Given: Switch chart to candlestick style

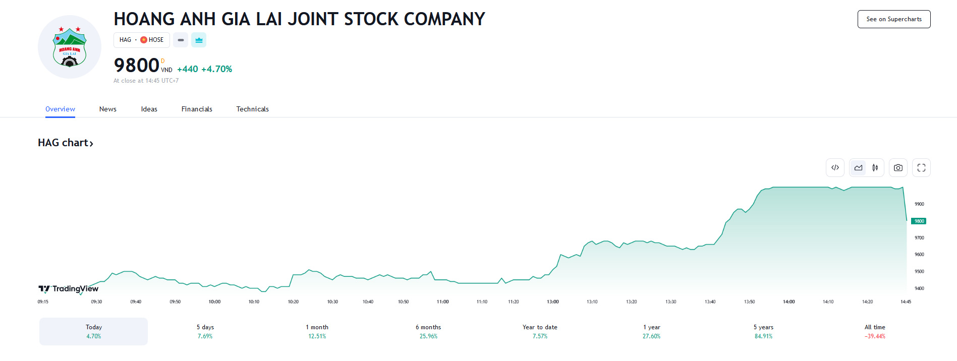Looking at the screenshot, I should (875, 168).
